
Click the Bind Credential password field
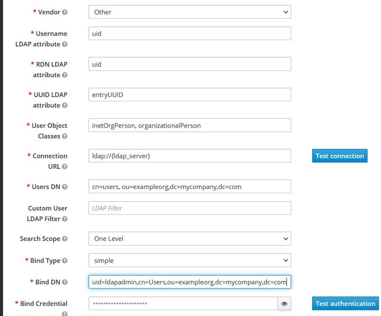point(183,303)
